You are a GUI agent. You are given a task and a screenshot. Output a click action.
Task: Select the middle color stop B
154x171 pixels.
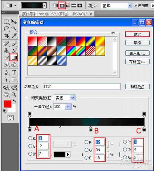point(91,129)
